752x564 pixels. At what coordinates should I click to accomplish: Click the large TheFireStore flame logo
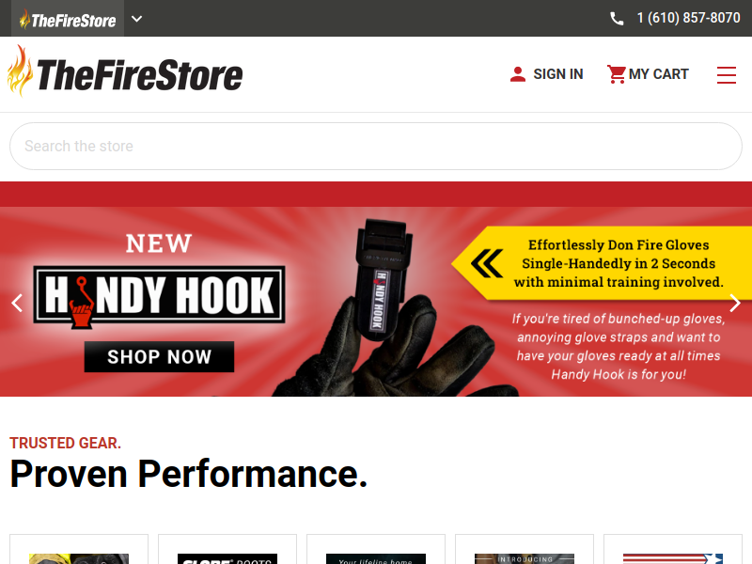[125, 71]
